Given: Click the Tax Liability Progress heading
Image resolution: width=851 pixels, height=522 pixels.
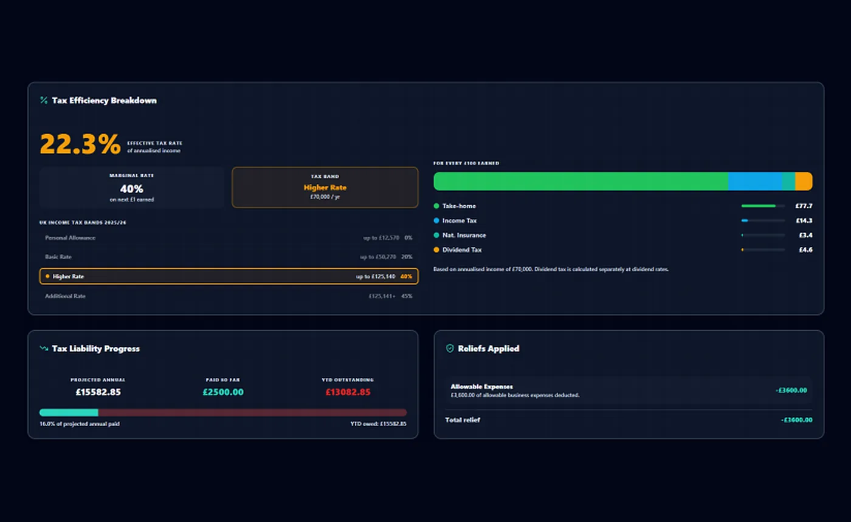Looking at the screenshot, I should [x=96, y=348].
